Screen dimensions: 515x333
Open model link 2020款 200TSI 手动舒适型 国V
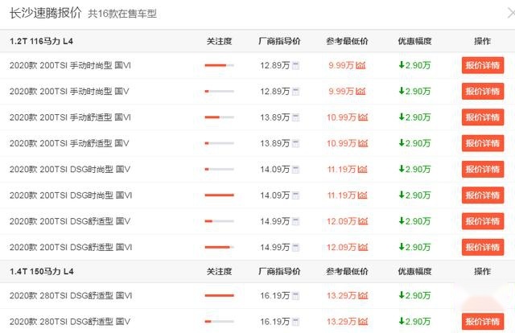point(69,143)
